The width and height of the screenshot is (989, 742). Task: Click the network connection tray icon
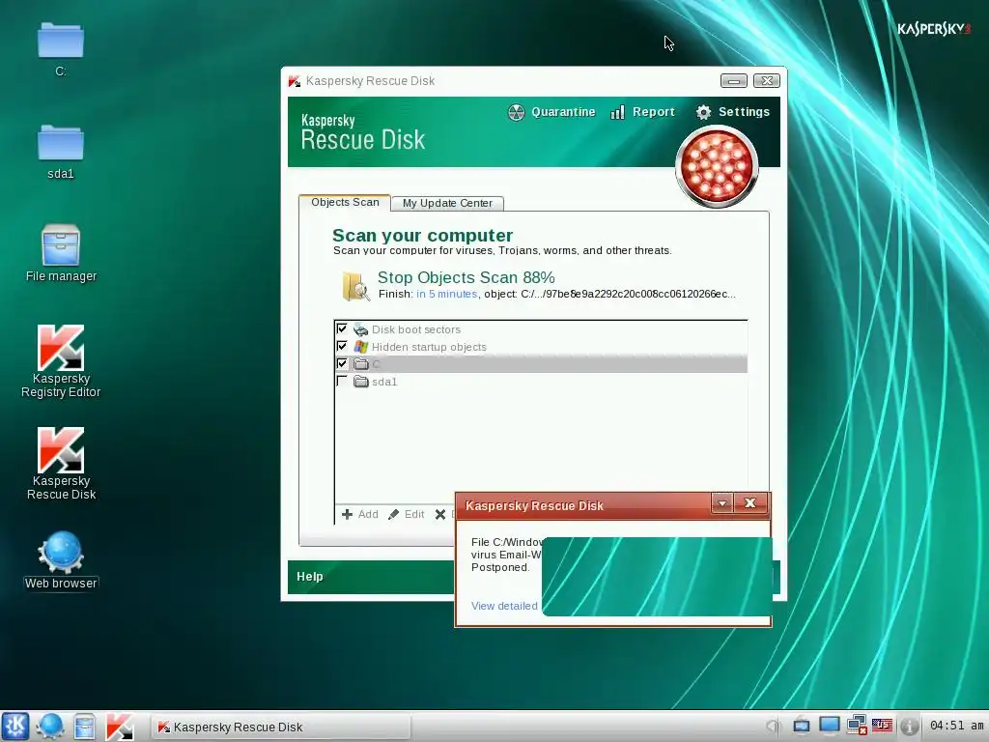(x=857, y=726)
